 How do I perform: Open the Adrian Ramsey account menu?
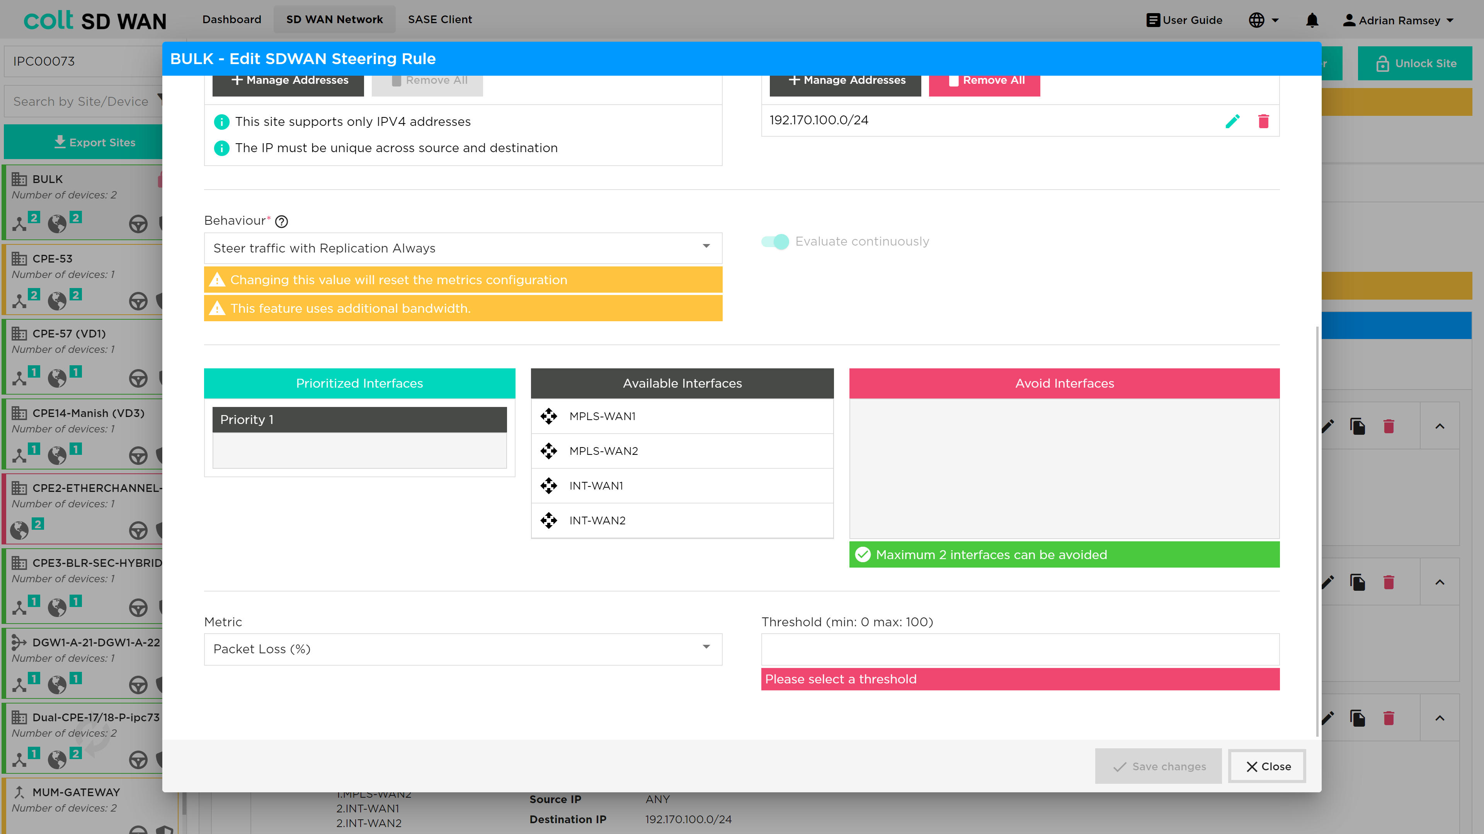coord(1398,20)
